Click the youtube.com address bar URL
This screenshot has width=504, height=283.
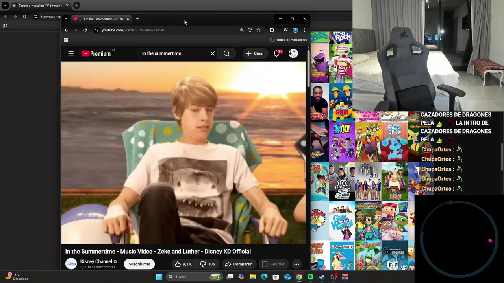133,30
